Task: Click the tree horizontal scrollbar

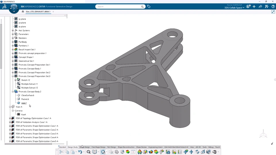Action: click(x=28, y=144)
